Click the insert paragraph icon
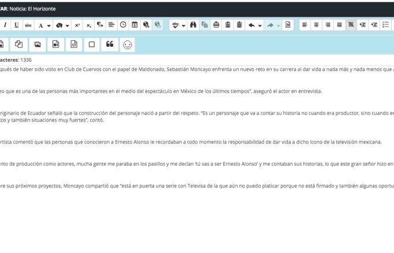The width and height of the screenshot is (394, 253). 100,25
